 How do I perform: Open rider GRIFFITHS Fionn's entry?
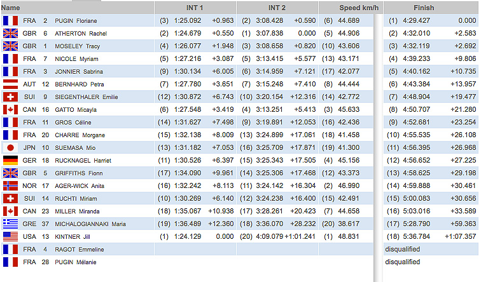78,173
